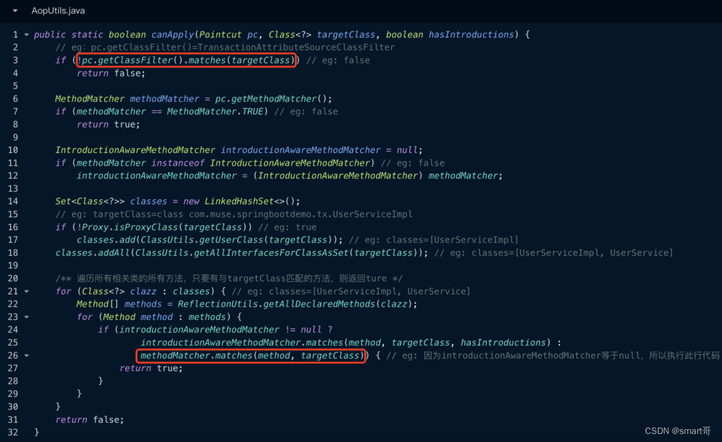Click line number 22 in the gutter
The image size is (722, 442).
pyautogui.click(x=13, y=304)
